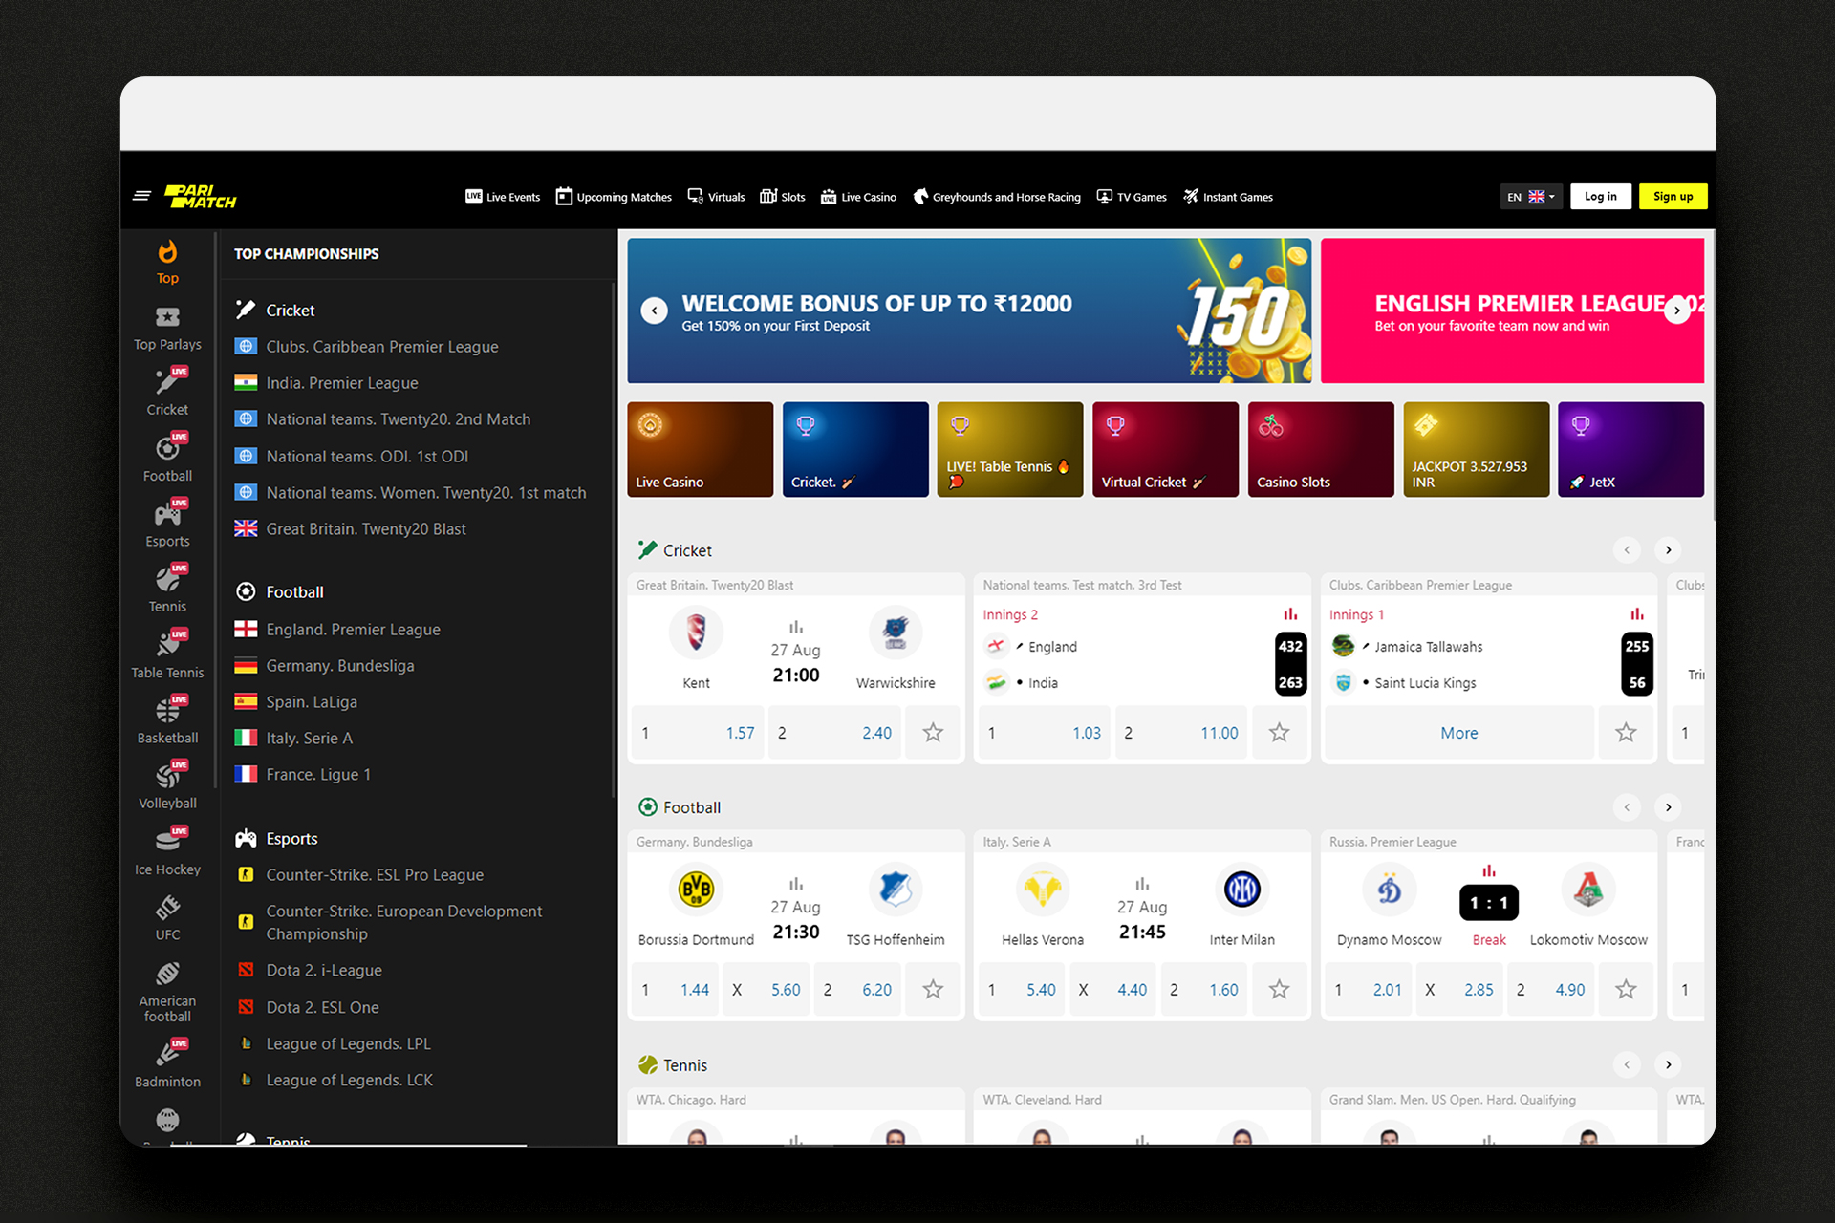
Task: Show next Cricket matches arrow
Action: pyautogui.click(x=1669, y=550)
